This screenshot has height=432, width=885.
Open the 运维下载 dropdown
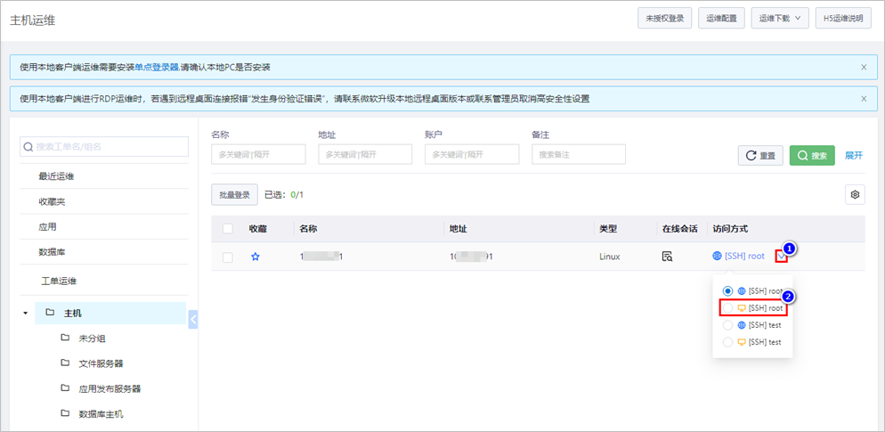[x=780, y=19]
